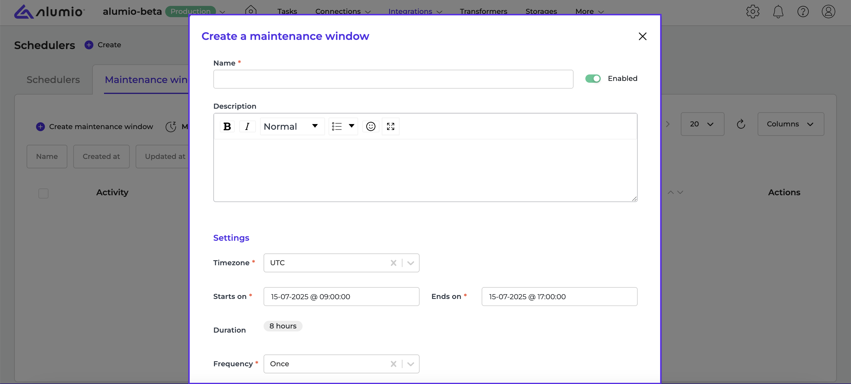Image resolution: width=851 pixels, height=384 pixels.
Task: Click the 8 hours duration badge
Action: tap(283, 326)
